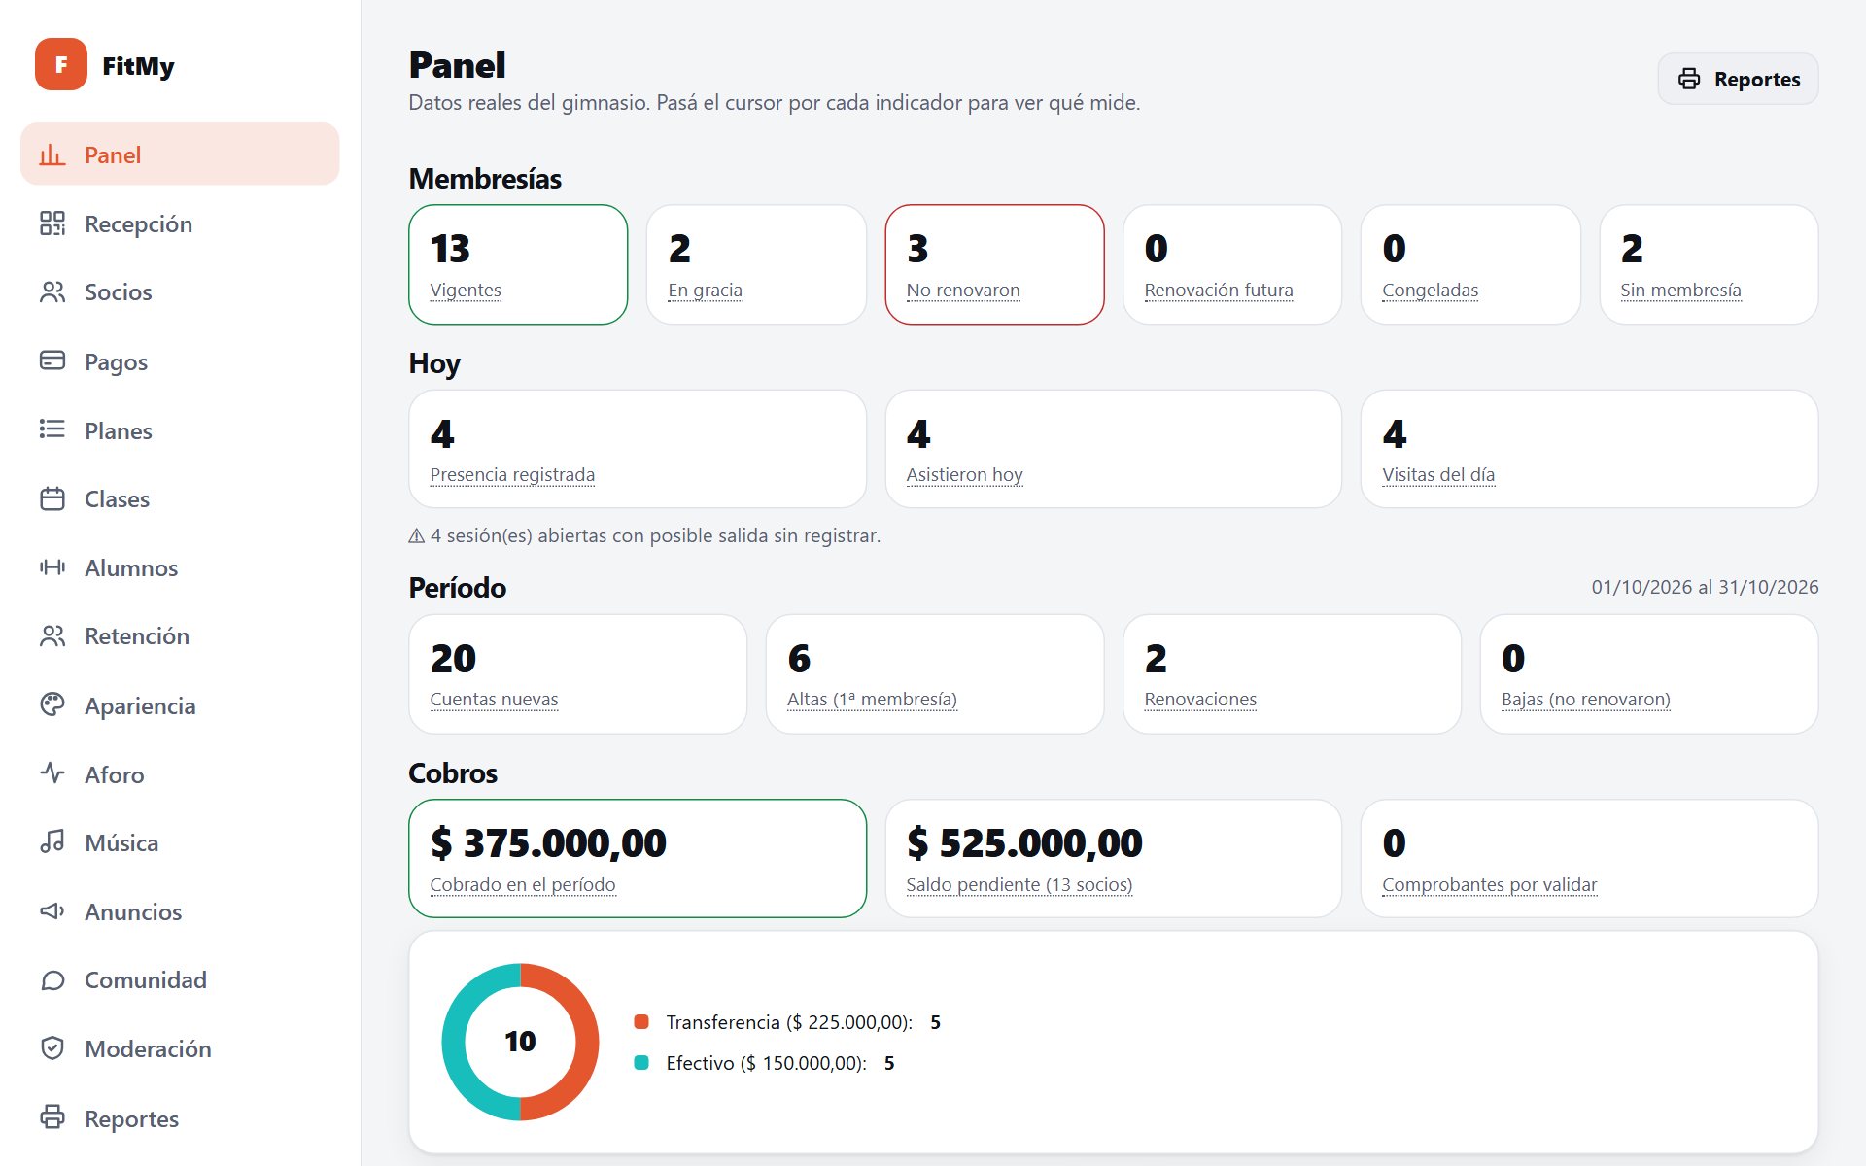Navigate to Aforo section
This screenshot has height=1166, width=1866.
[x=180, y=774]
